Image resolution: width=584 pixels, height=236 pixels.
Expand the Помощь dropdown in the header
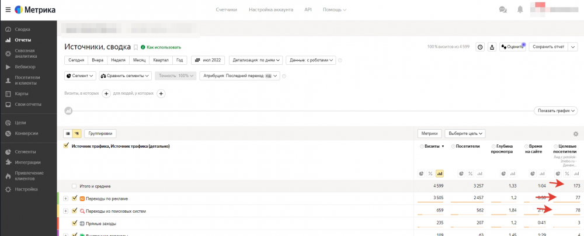335,10
